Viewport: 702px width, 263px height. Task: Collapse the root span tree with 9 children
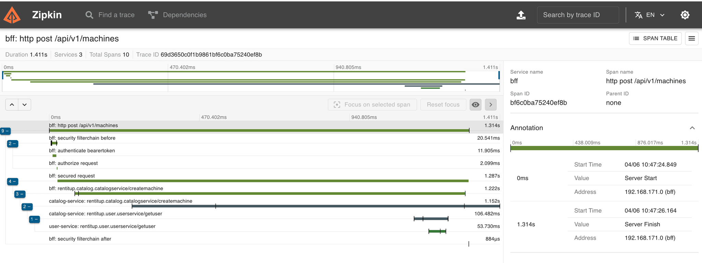click(5, 131)
